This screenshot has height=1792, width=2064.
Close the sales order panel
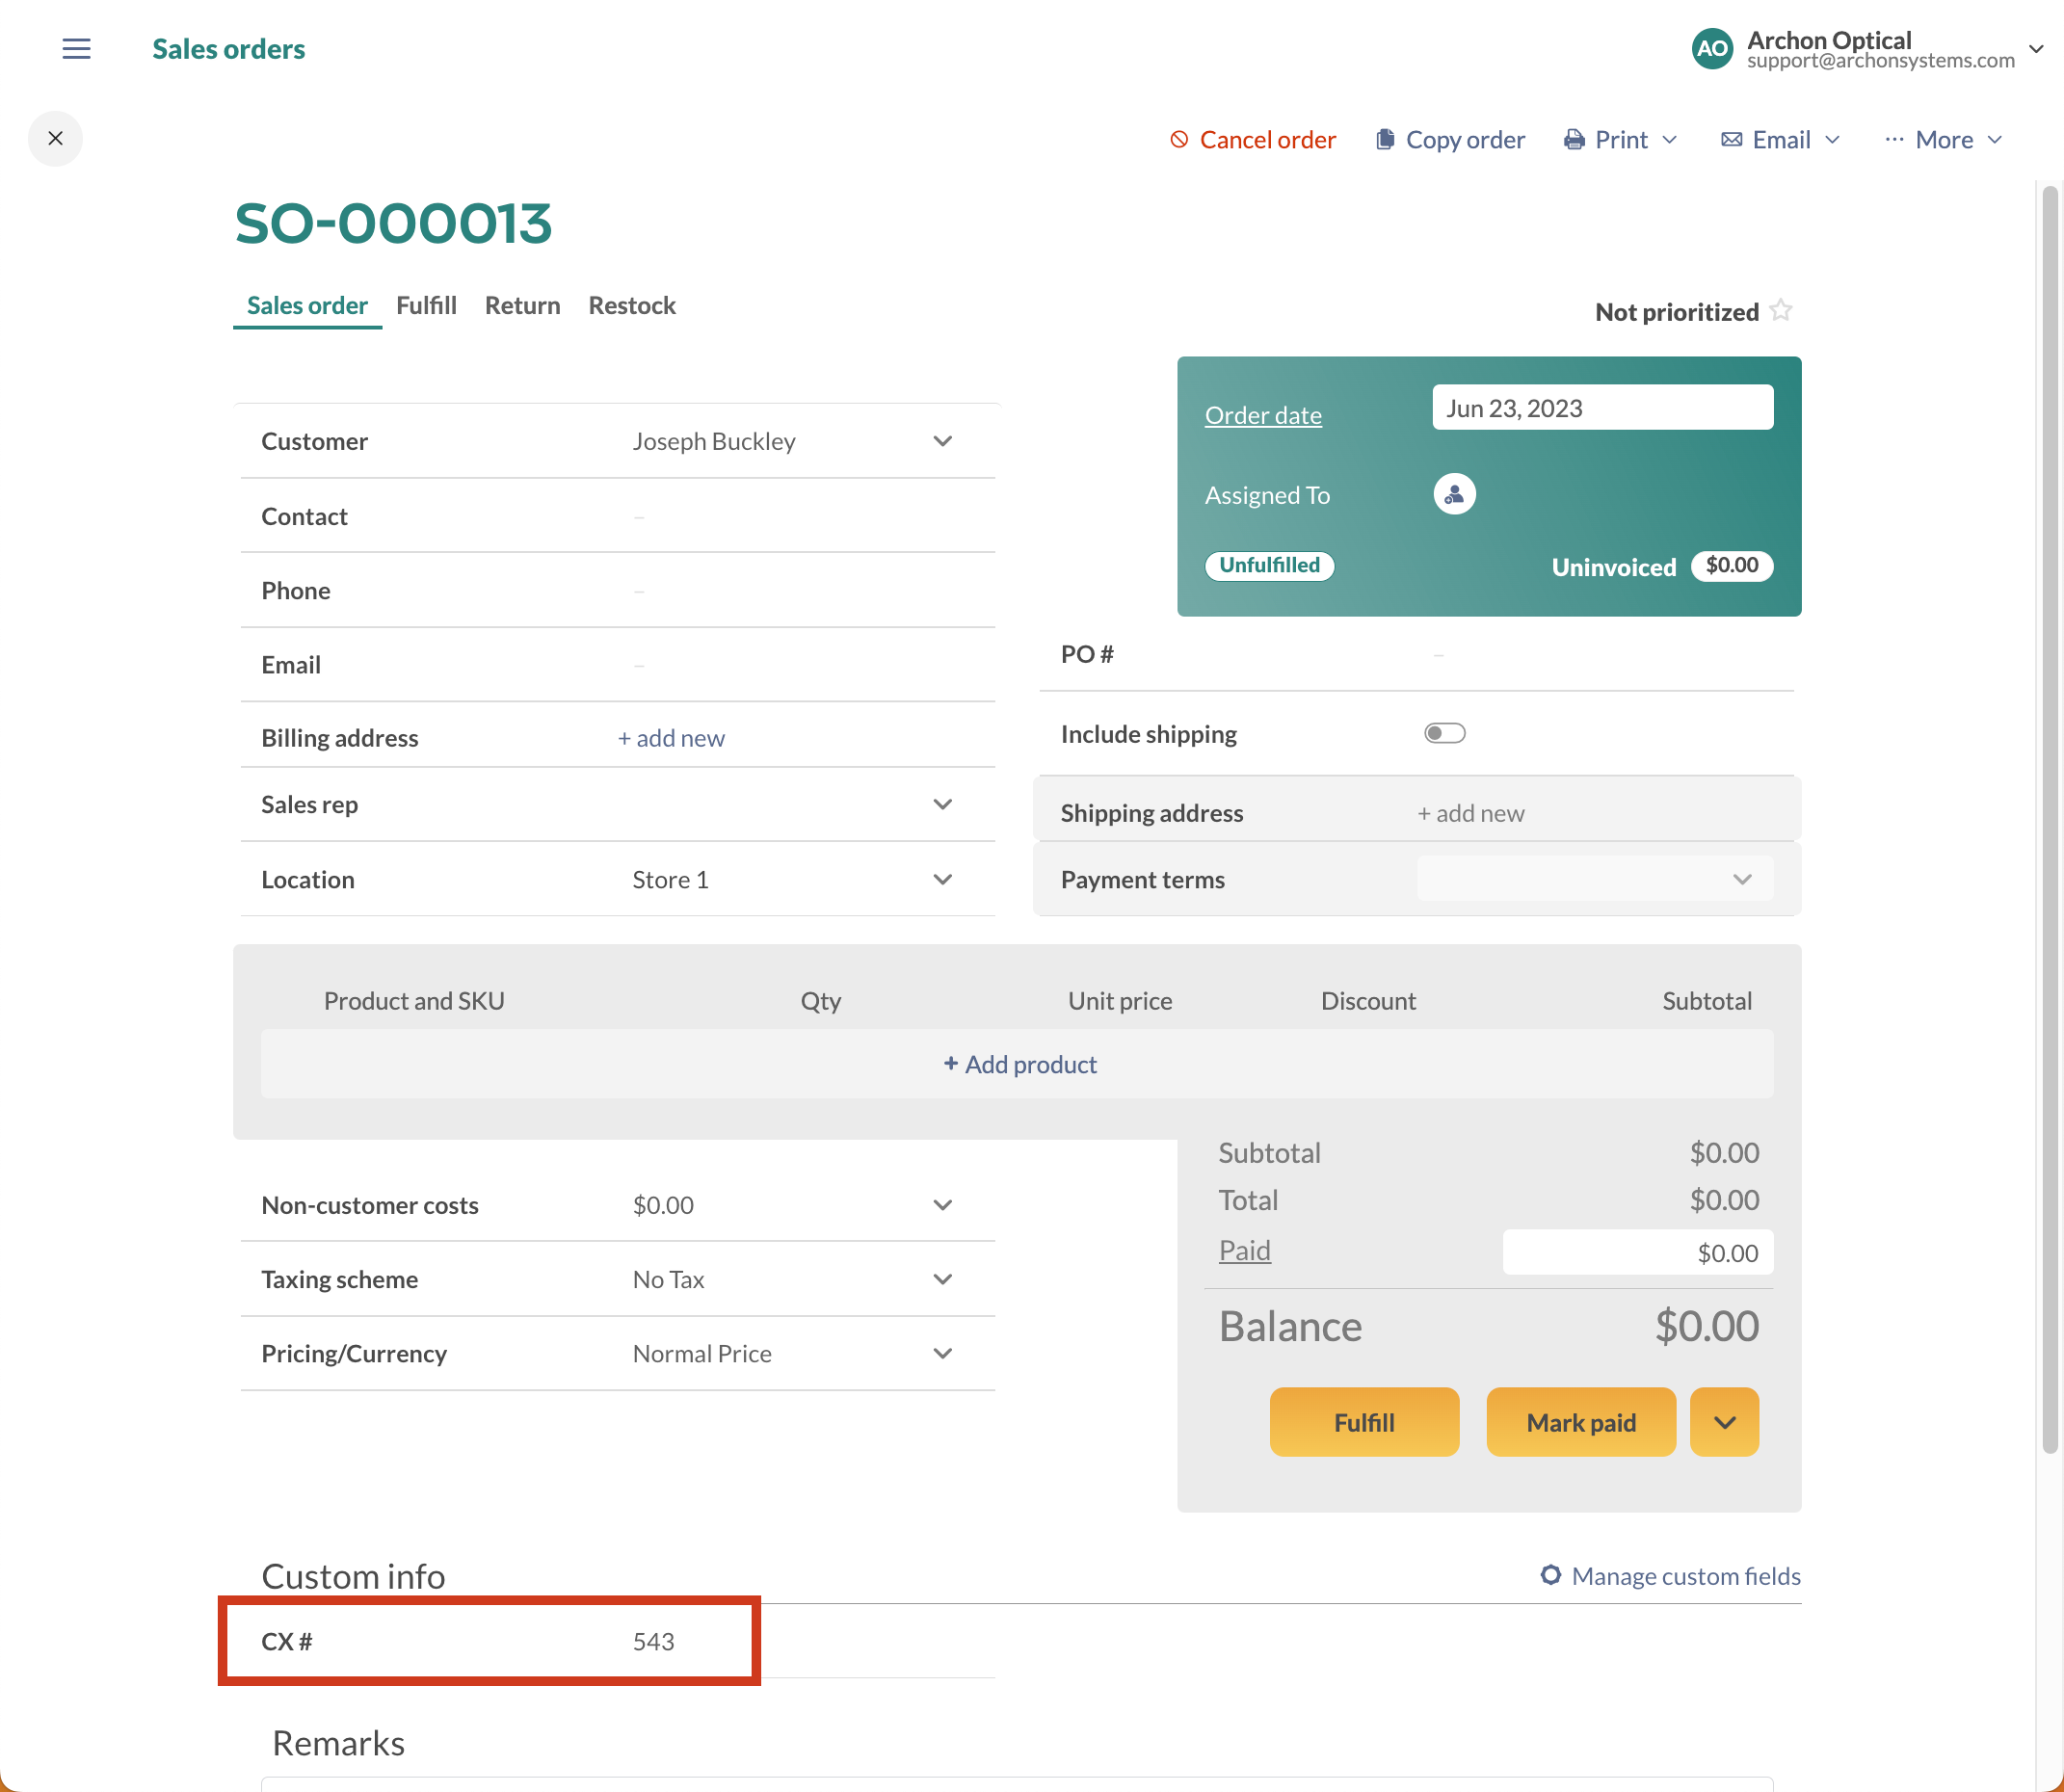click(56, 138)
